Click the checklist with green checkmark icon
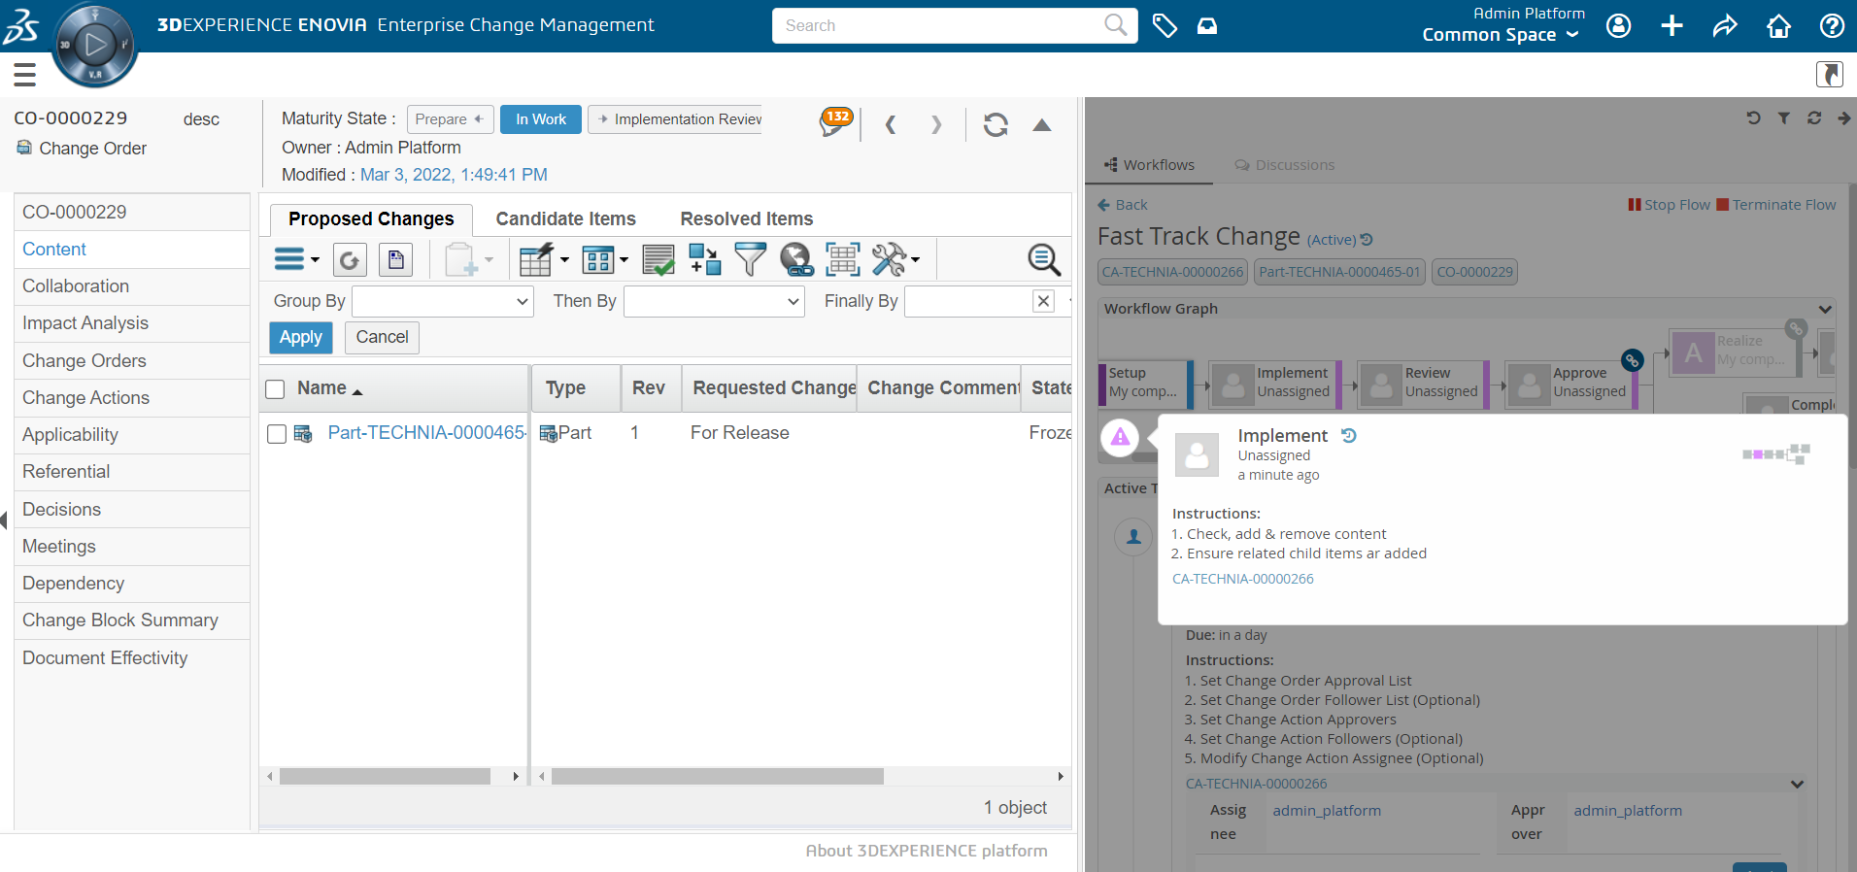Image resolution: width=1857 pixels, height=872 pixels. (x=658, y=260)
